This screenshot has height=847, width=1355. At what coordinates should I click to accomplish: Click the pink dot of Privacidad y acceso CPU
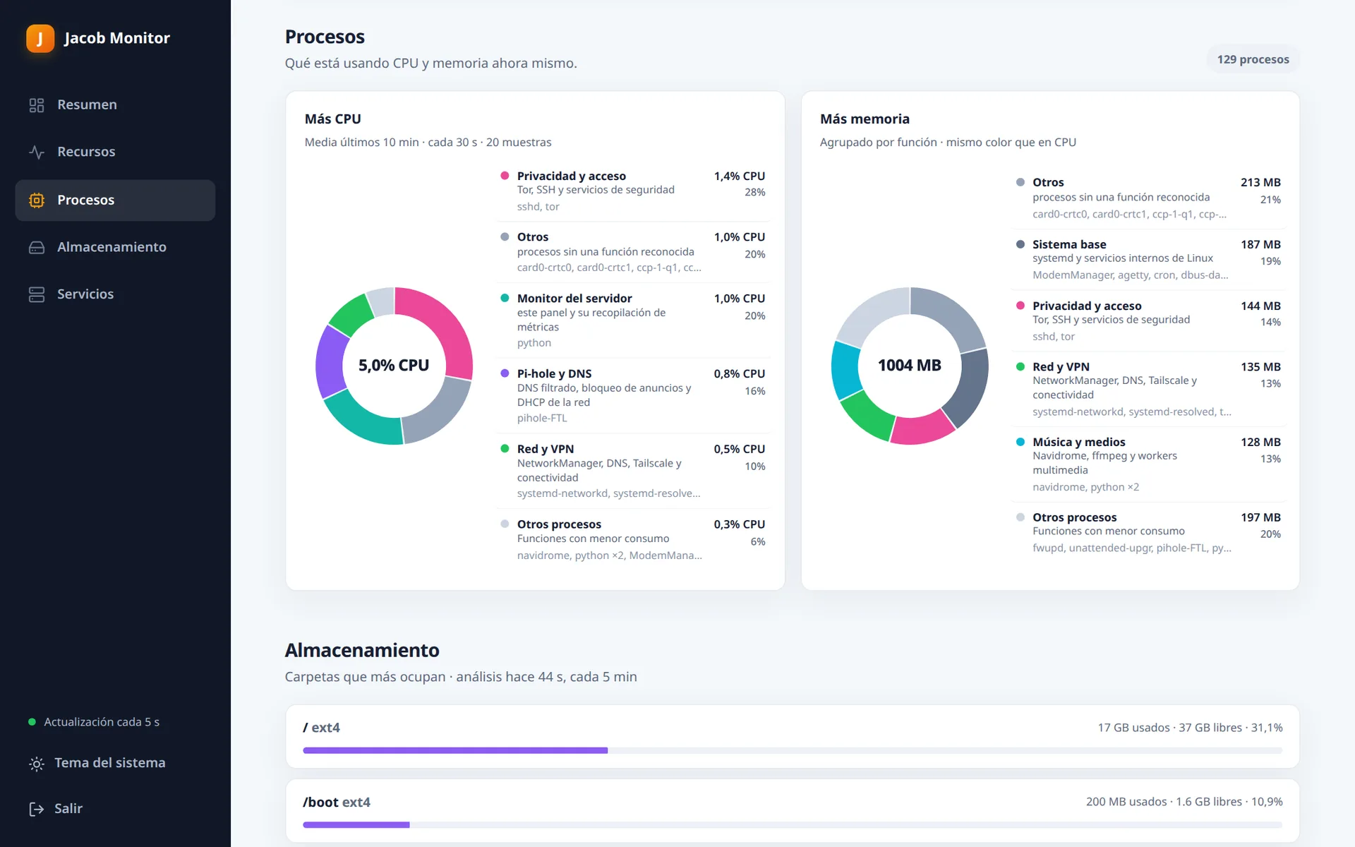coord(505,176)
